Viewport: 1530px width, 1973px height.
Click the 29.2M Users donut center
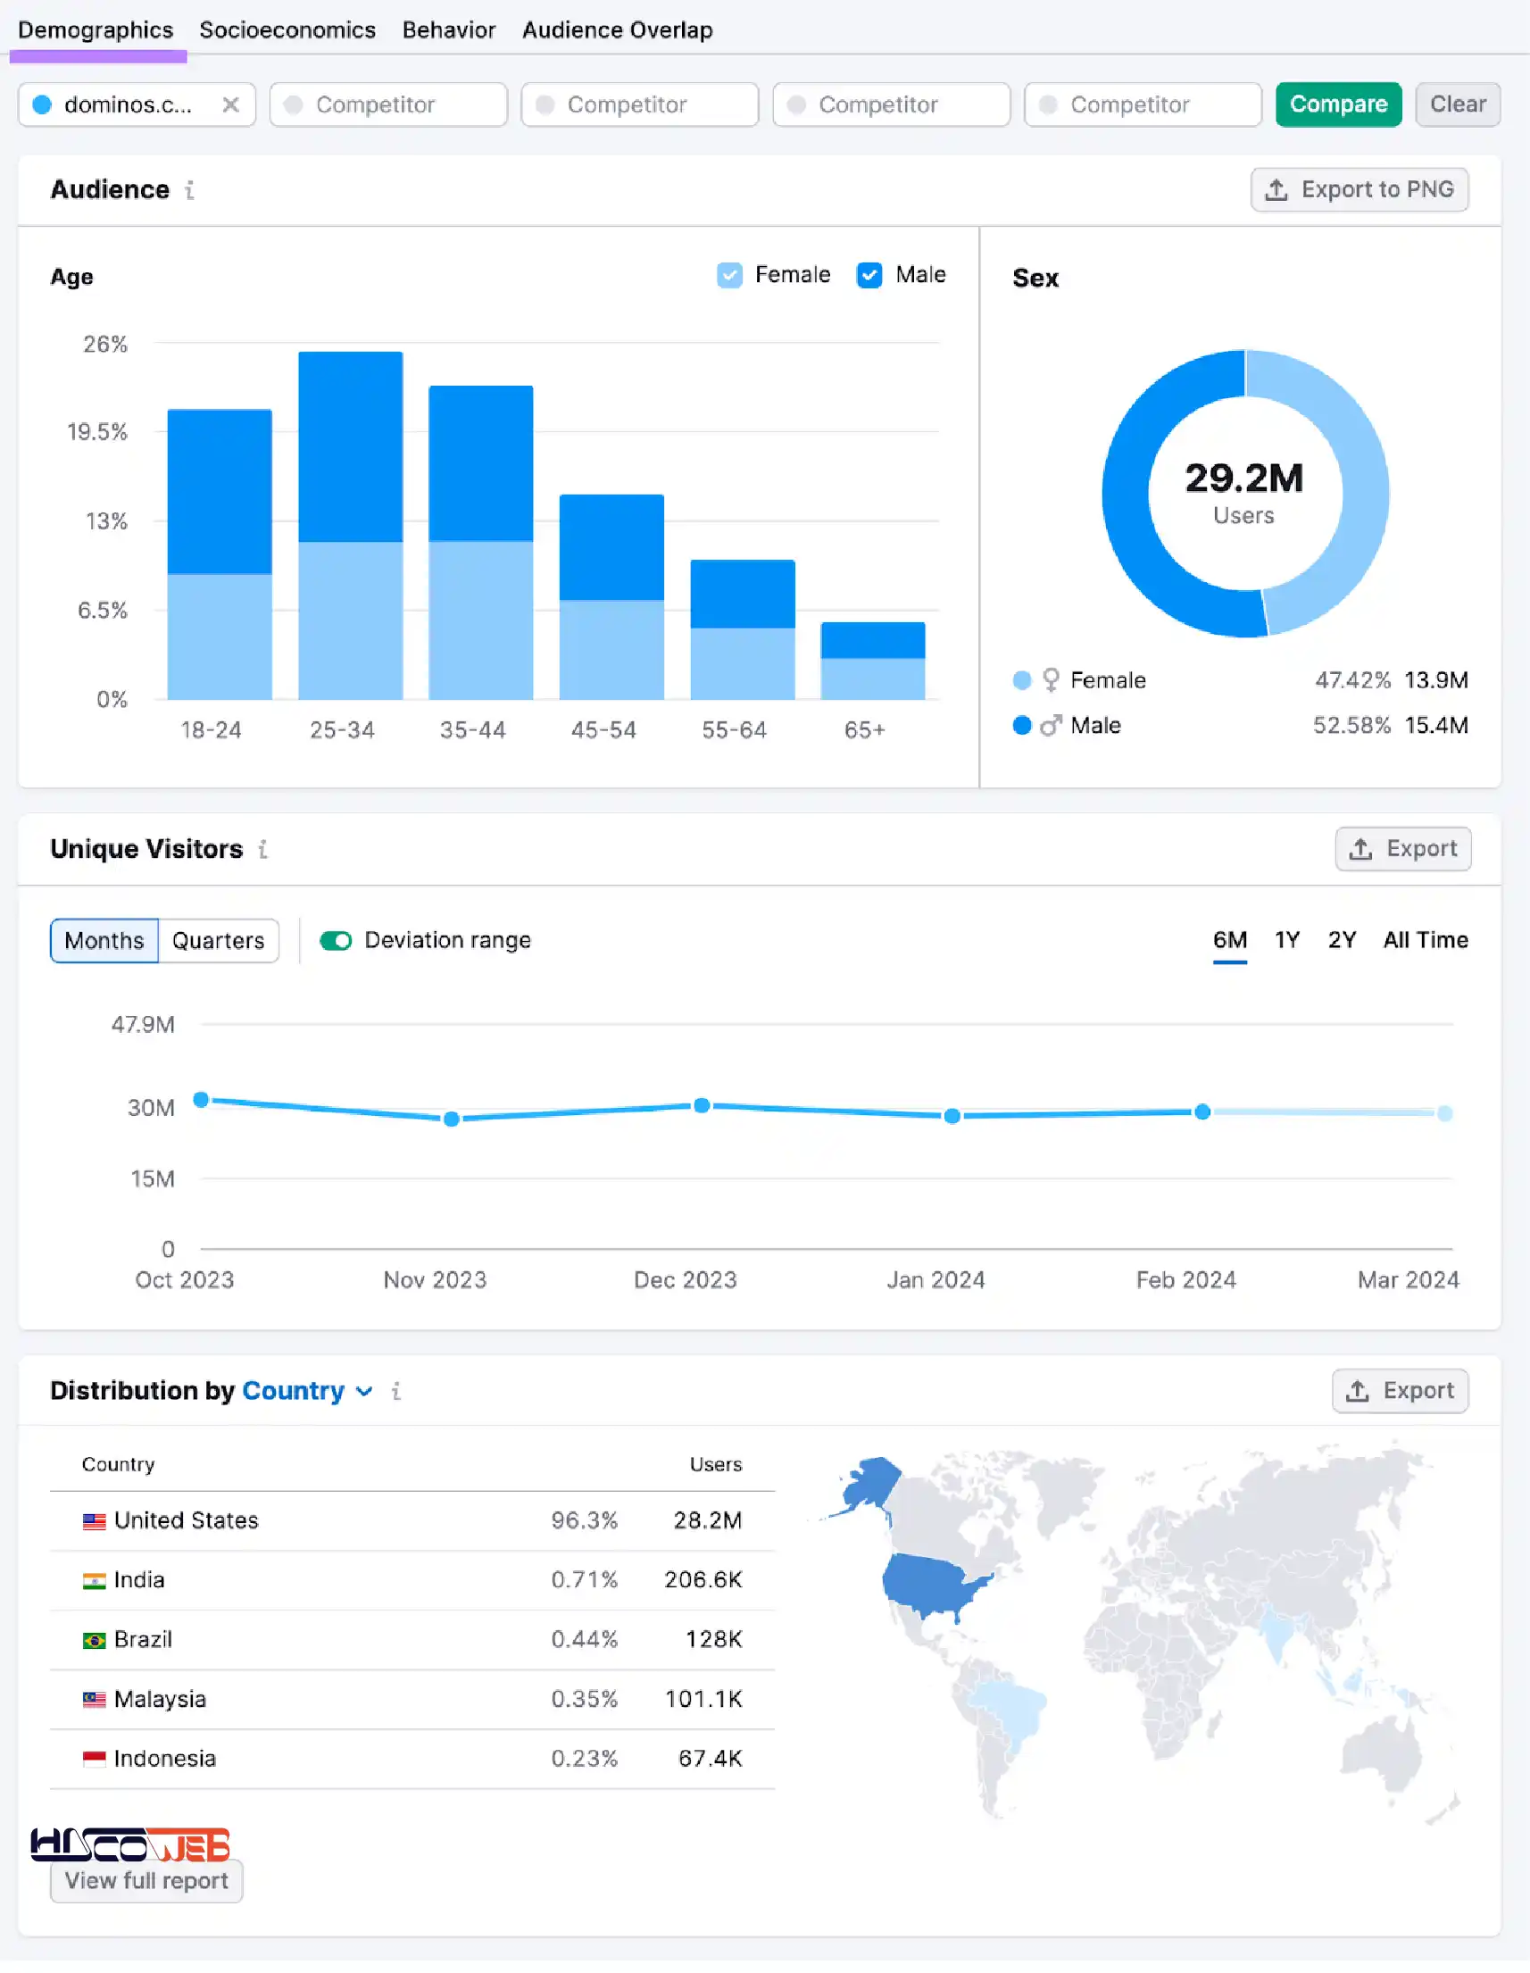1244,495
